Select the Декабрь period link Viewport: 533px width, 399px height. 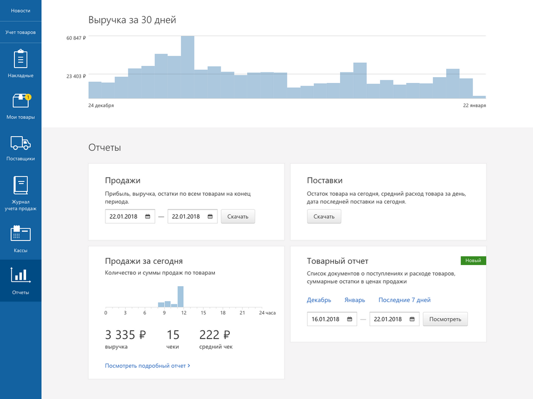tap(319, 300)
